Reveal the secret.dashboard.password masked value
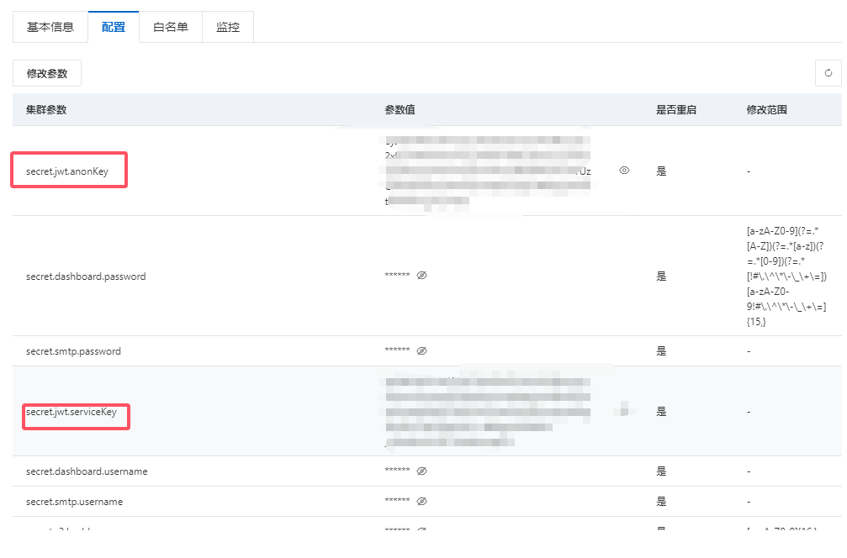 pos(421,276)
